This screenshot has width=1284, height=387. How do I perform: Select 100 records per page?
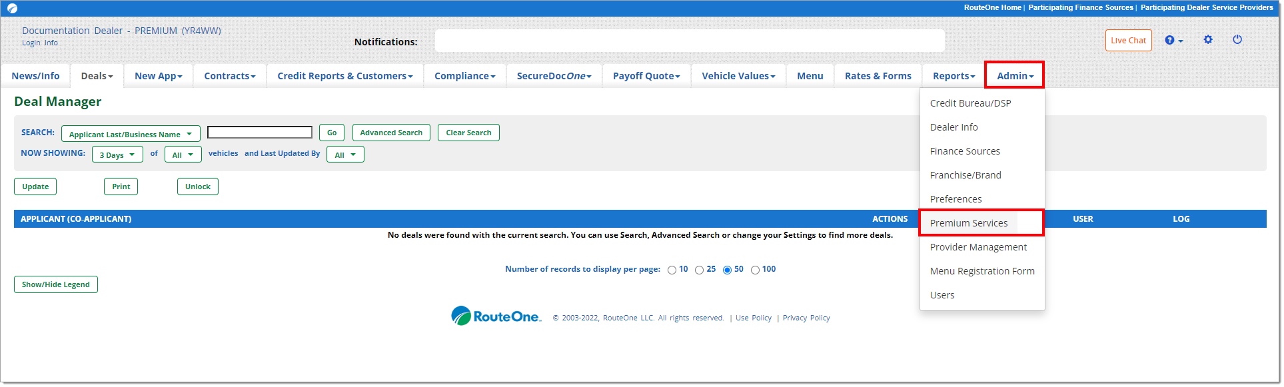coord(755,270)
